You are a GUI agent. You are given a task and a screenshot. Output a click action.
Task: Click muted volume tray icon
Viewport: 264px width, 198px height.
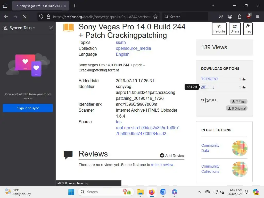222,192
